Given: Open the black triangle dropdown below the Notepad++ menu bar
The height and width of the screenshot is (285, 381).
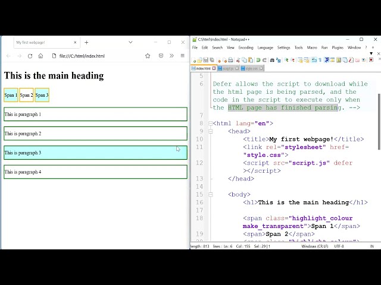Looking at the screenshot, I should tap(371, 53).
